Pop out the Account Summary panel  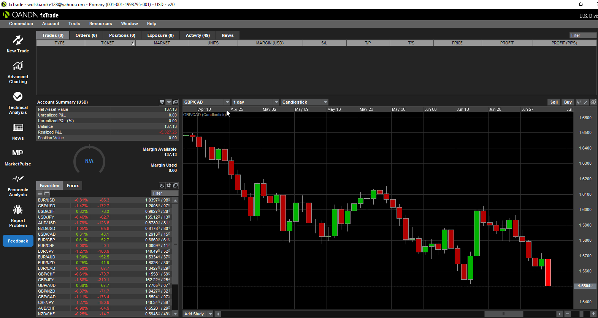tap(175, 102)
